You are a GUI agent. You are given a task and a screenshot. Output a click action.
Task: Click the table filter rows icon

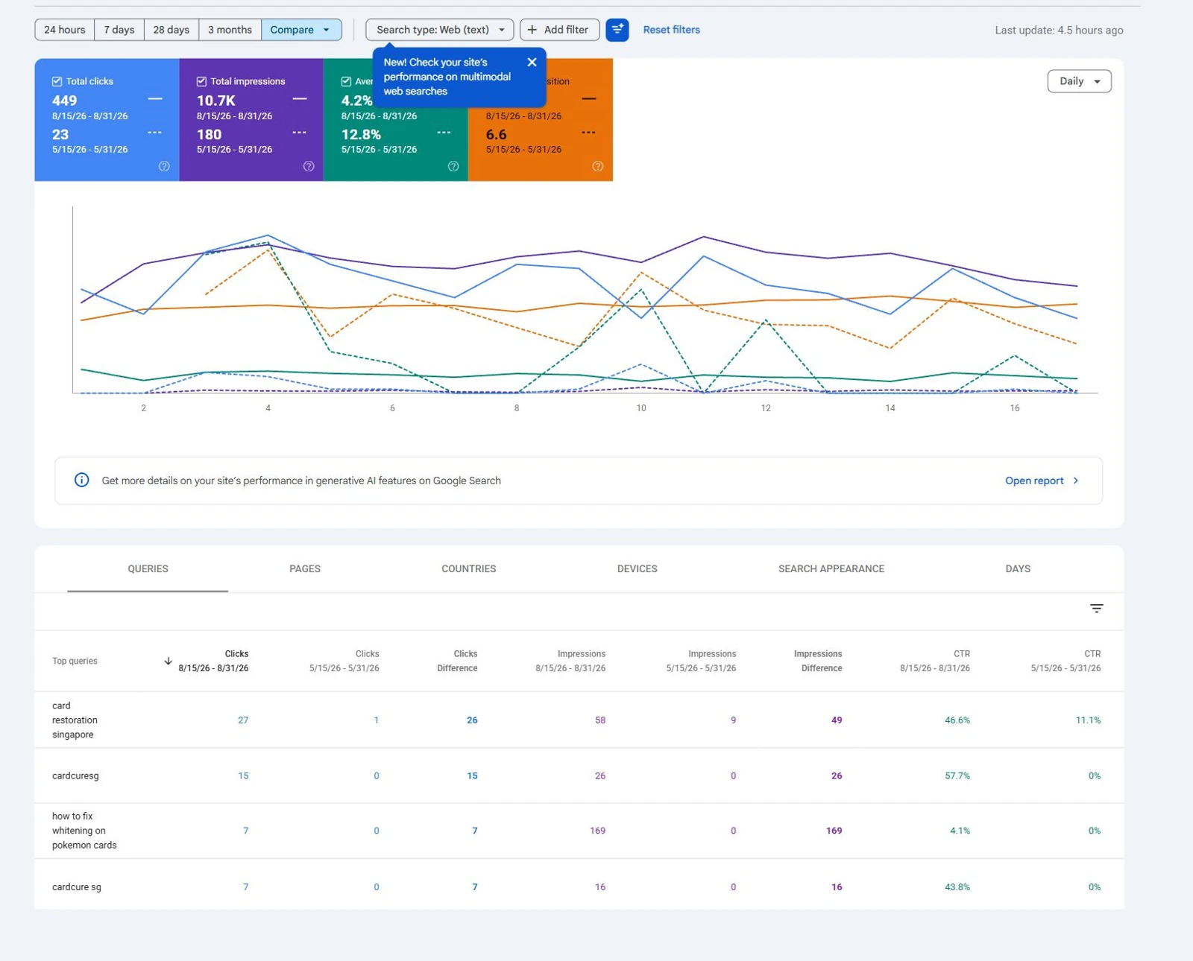[x=1096, y=609]
